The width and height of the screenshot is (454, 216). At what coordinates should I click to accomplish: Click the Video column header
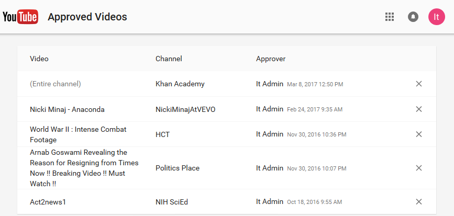(x=39, y=59)
